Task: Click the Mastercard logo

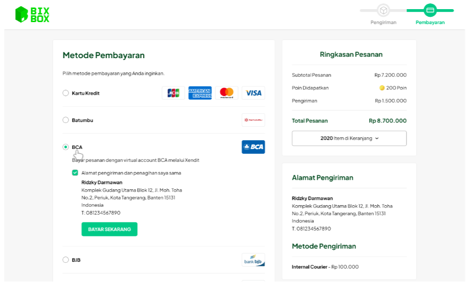Action: [x=227, y=93]
